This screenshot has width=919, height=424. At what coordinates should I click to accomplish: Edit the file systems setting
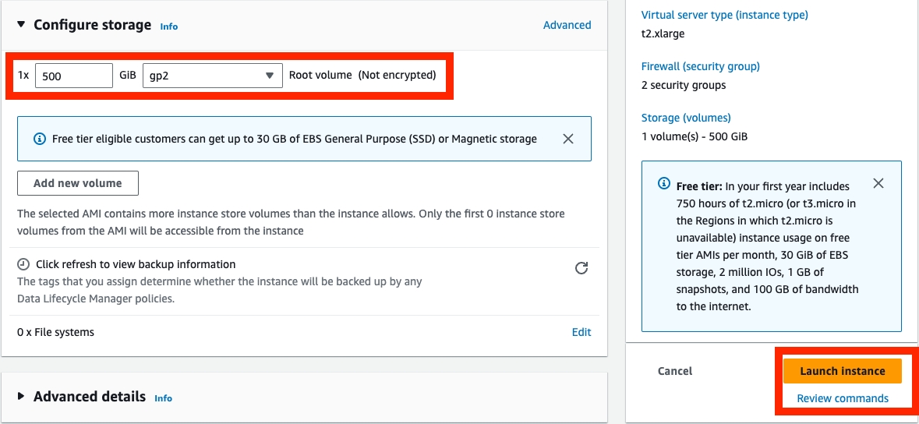tap(581, 332)
